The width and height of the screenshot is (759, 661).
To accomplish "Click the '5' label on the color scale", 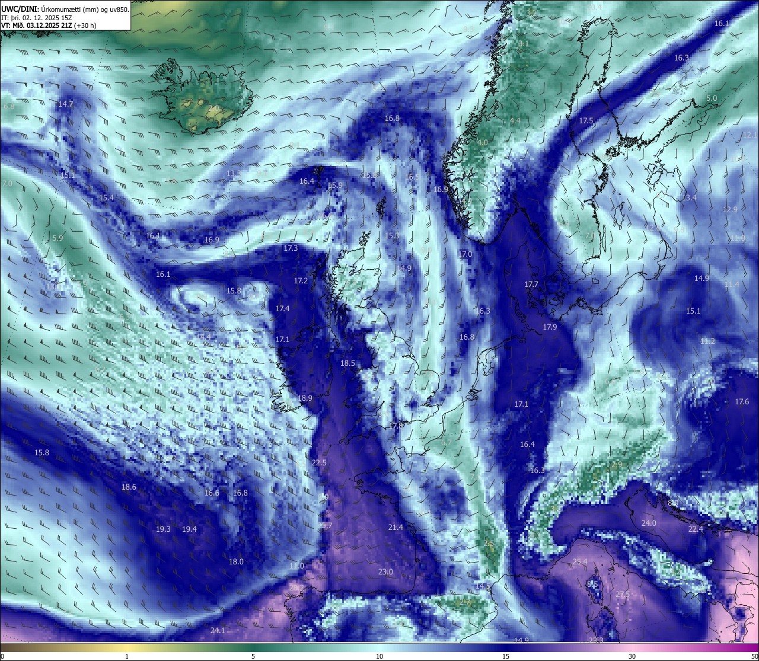I will (253, 656).
